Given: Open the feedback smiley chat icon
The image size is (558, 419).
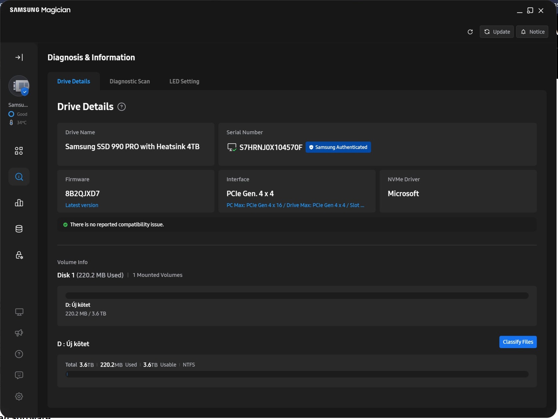Looking at the screenshot, I should pyautogui.click(x=19, y=375).
